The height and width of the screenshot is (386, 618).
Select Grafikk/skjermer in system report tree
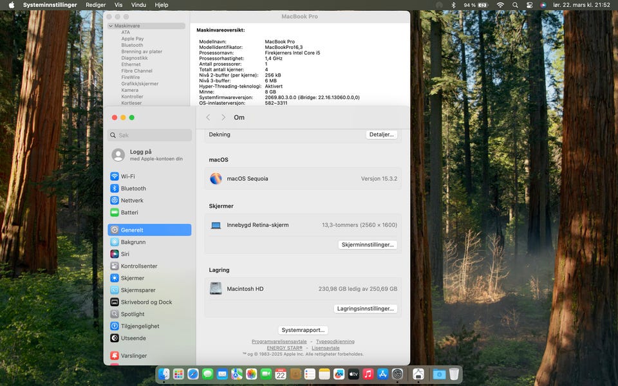click(140, 84)
